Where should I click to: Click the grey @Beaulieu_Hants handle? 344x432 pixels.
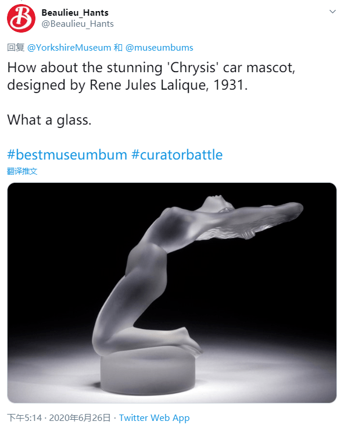click(77, 24)
